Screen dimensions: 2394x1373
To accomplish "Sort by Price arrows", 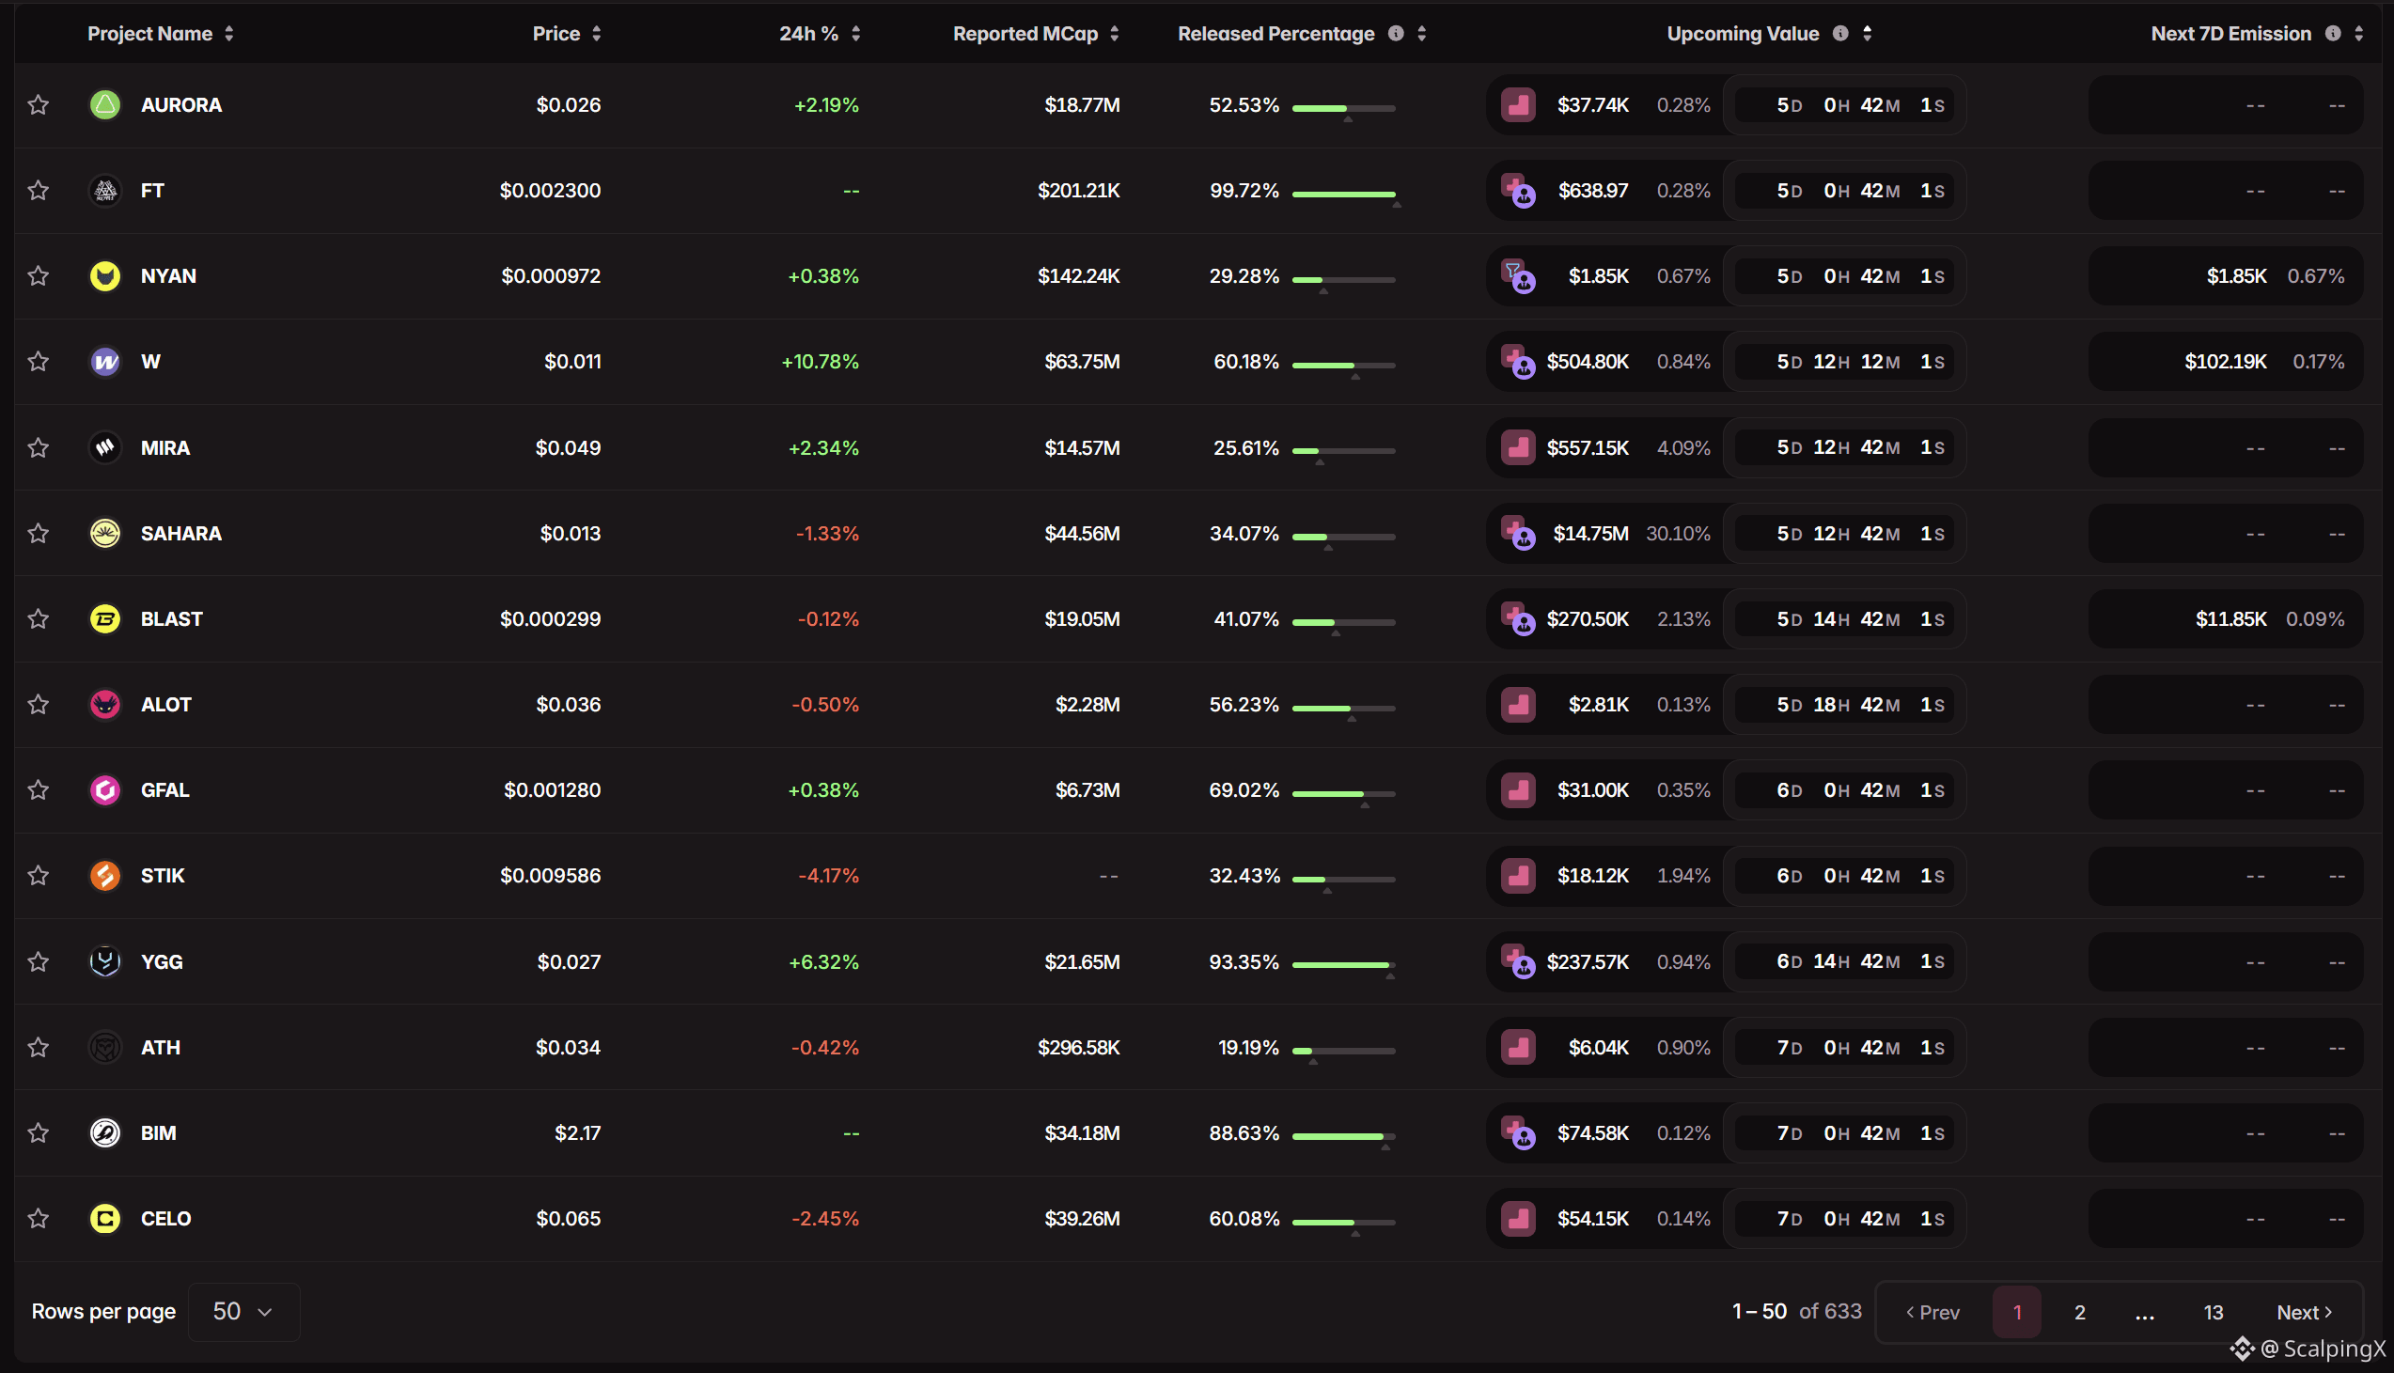I will 596,33.
